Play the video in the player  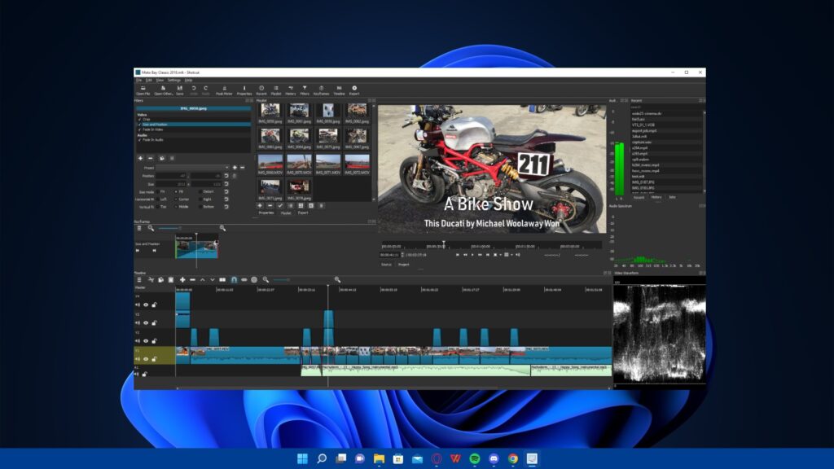tap(472, 255)
